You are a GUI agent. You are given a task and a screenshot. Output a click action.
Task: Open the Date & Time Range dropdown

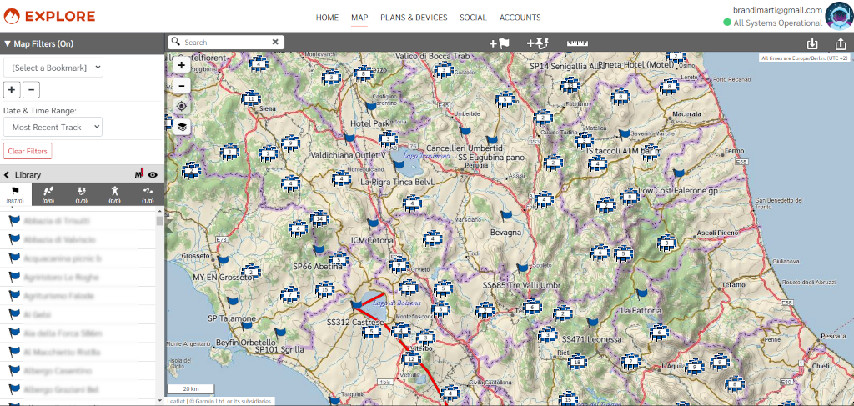tap(53, 127)
